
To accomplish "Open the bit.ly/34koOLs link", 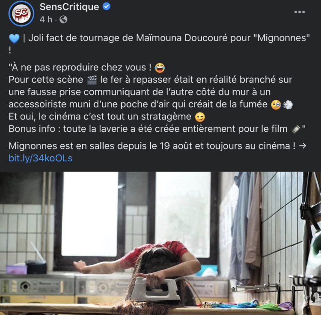I will click(x=41, y=158).
